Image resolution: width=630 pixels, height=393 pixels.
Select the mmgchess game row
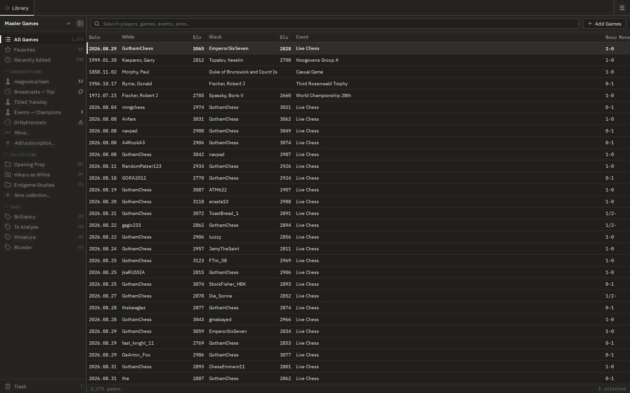tap(358, 107)
